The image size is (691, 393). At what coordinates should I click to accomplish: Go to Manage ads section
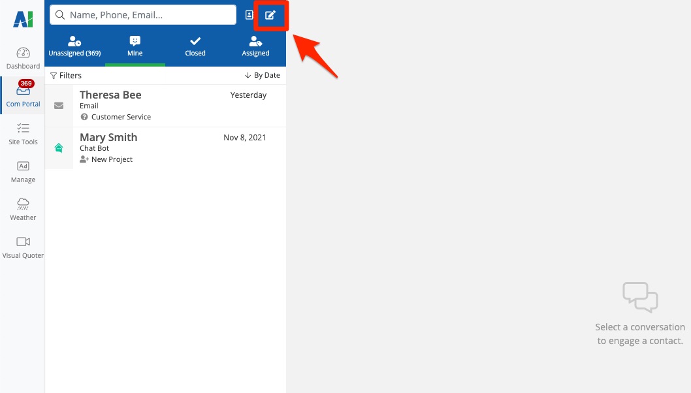[x=23, y=171]
